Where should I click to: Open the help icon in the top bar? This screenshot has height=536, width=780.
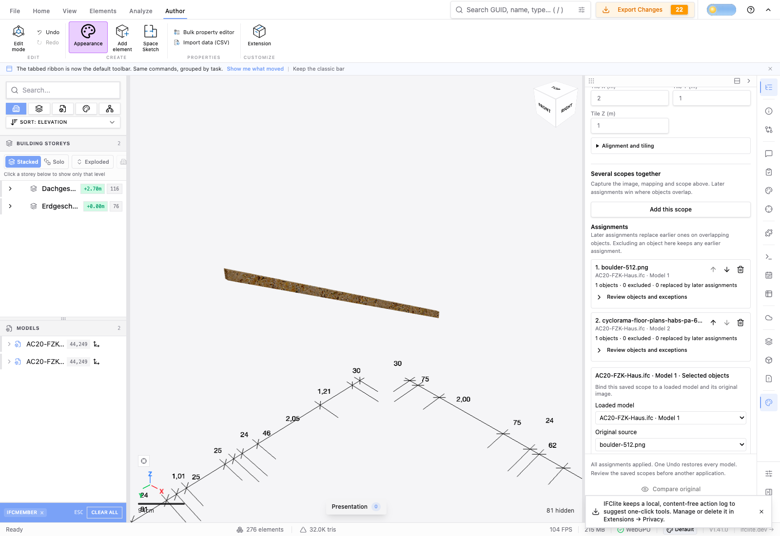(751, 10)
